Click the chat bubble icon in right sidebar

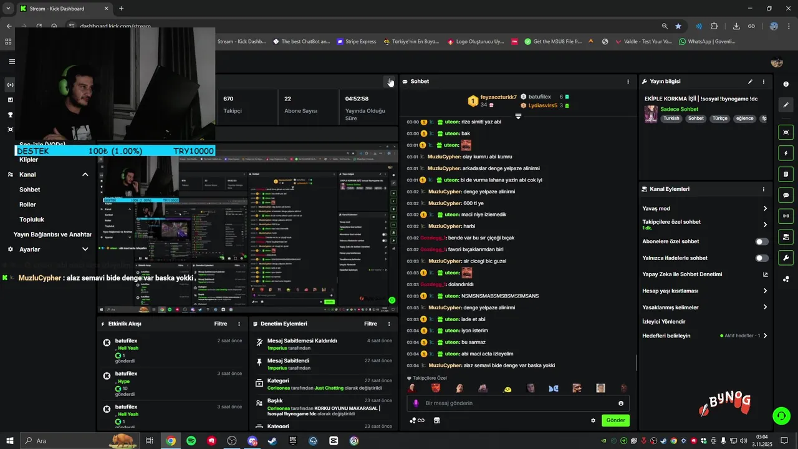click(x=786, y=195)
